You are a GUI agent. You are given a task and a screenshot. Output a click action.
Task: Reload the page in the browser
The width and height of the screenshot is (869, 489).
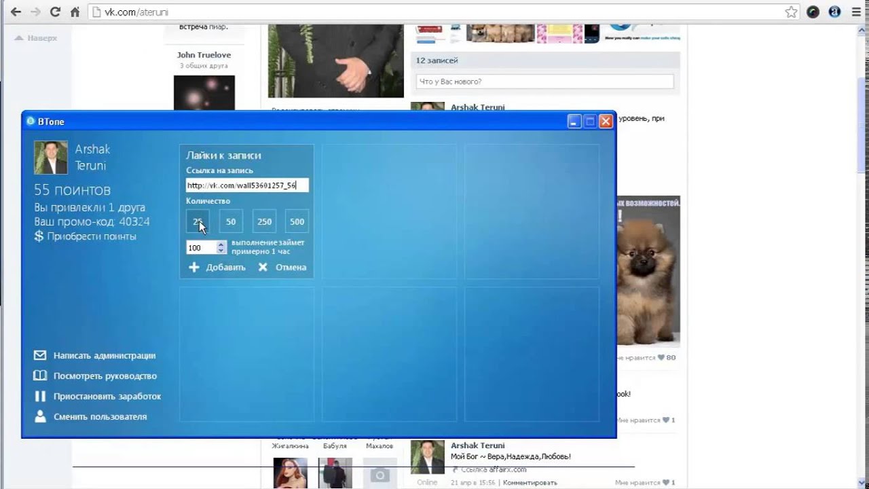tap(56, 12)
